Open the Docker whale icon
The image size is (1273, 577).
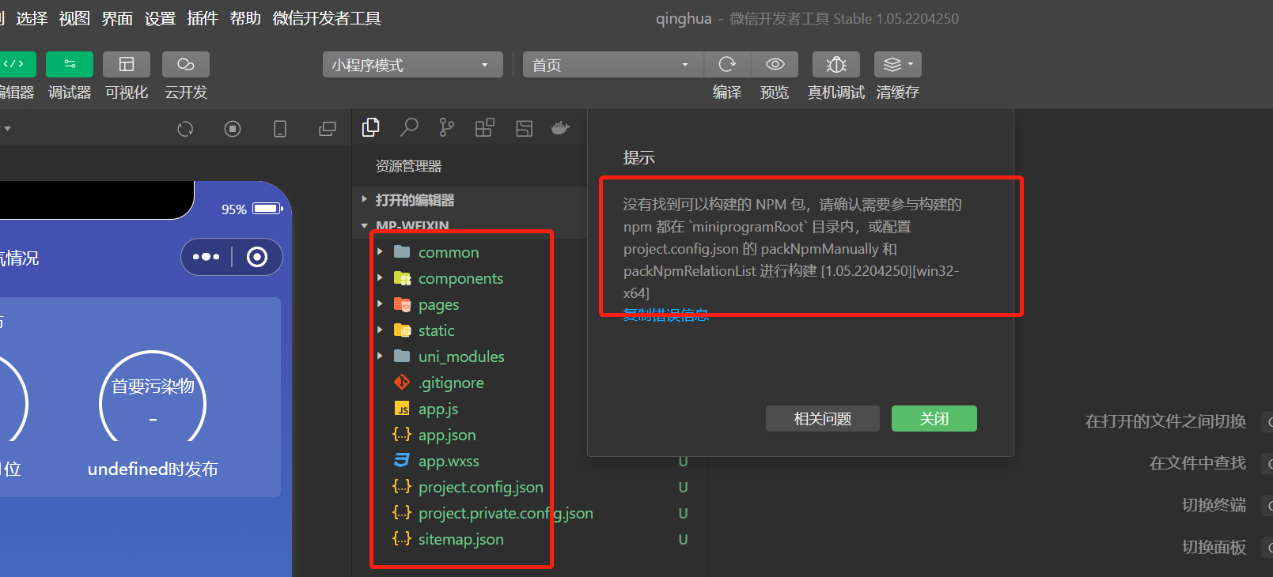tap(561, 128)
